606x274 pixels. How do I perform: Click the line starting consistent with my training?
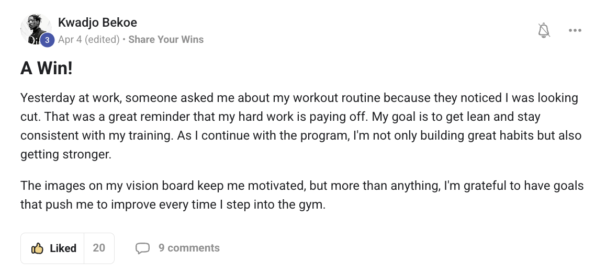pyautogui.click(x=301, y=135)
